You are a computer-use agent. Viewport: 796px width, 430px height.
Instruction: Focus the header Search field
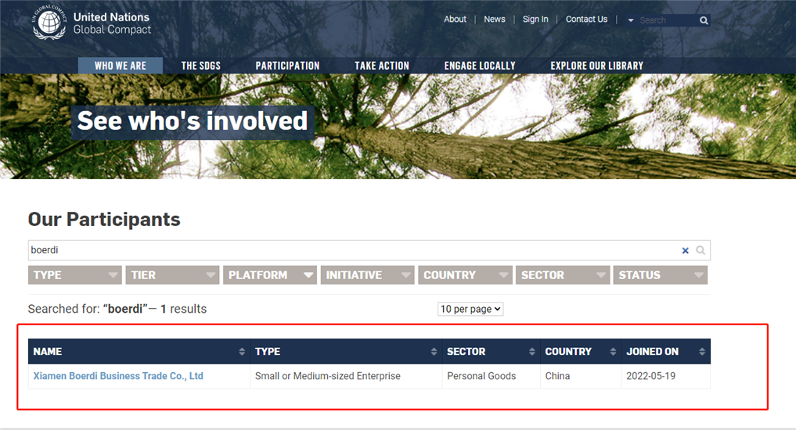(x=666, y=20)
